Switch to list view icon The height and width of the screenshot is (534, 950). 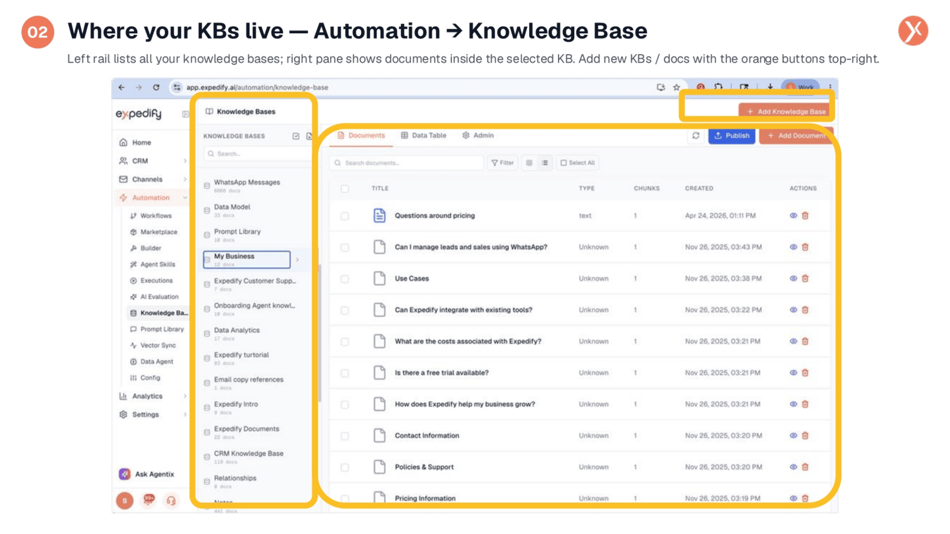pos(544,163)
